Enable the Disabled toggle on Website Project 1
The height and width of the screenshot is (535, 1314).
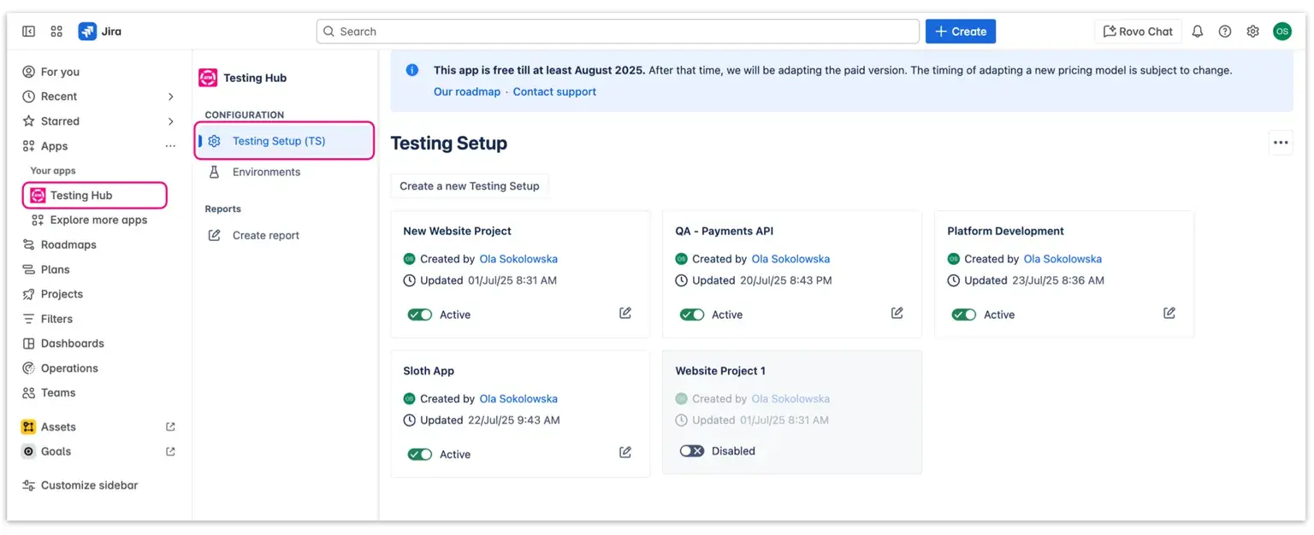(691, 450)
